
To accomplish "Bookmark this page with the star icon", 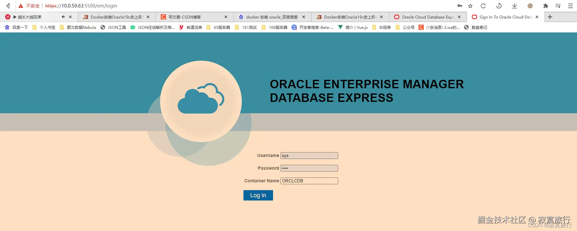I will pos(470,6).
